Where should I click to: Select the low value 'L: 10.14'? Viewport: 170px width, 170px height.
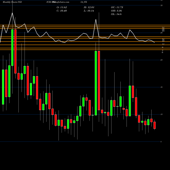coord(89,11)
